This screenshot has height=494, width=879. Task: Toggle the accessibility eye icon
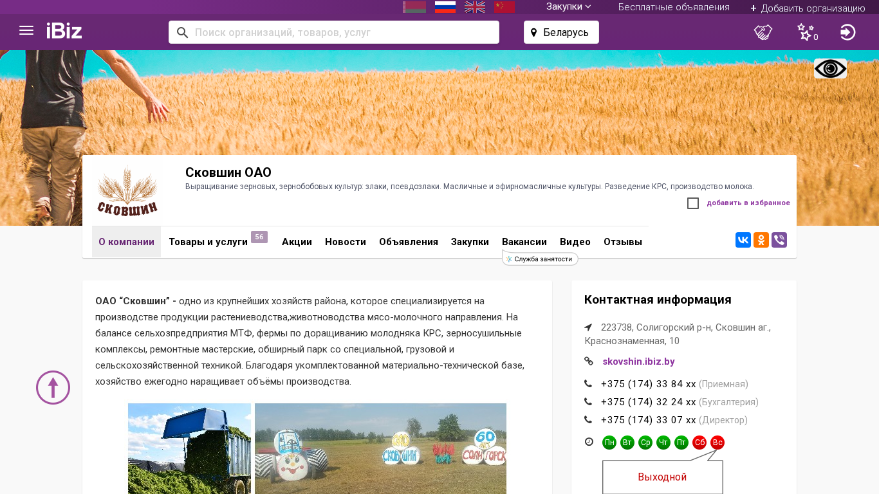click(830, 68)
